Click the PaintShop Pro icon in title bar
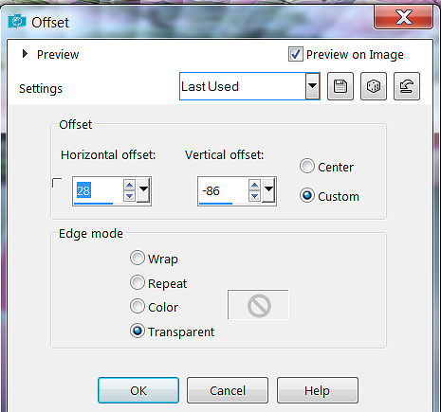 pyautogui.click(x=16, y=22)
